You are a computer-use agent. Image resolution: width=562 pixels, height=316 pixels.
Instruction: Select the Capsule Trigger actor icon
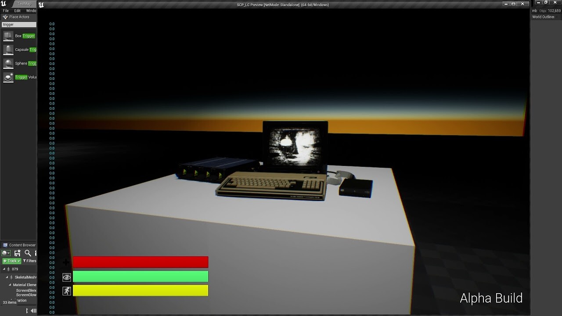point(8,49)
